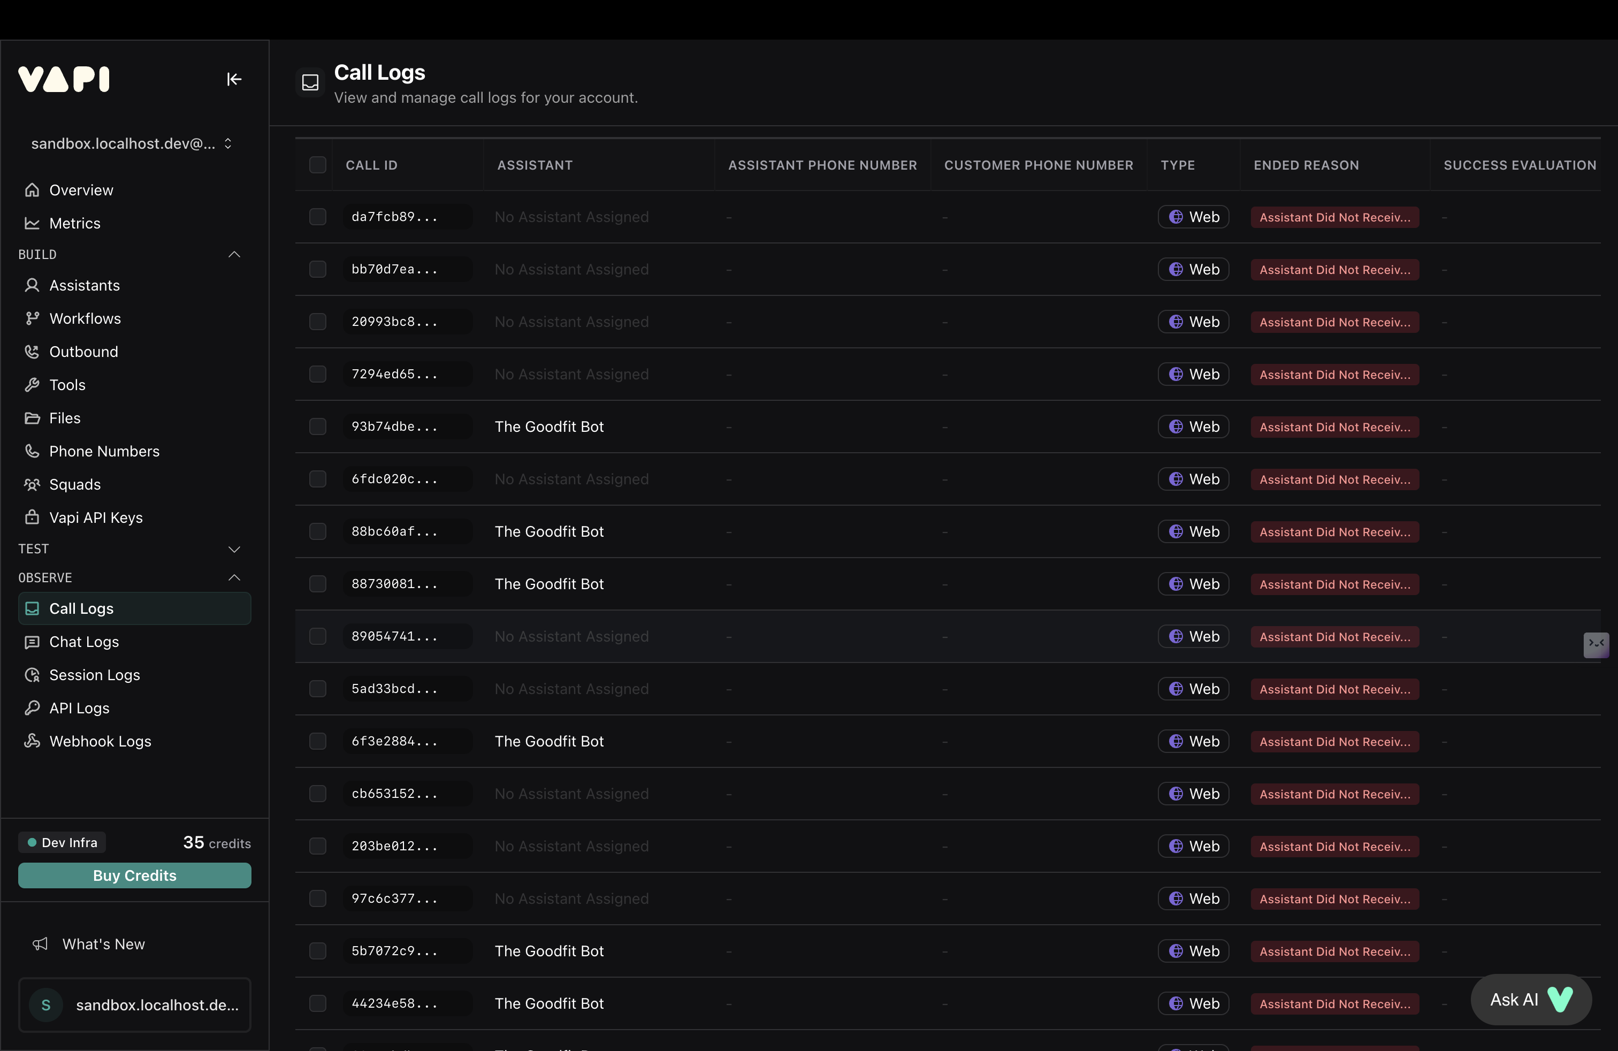Click the Squads people icon
This screenshot has width=1618, height=1051.
point(32,484)
